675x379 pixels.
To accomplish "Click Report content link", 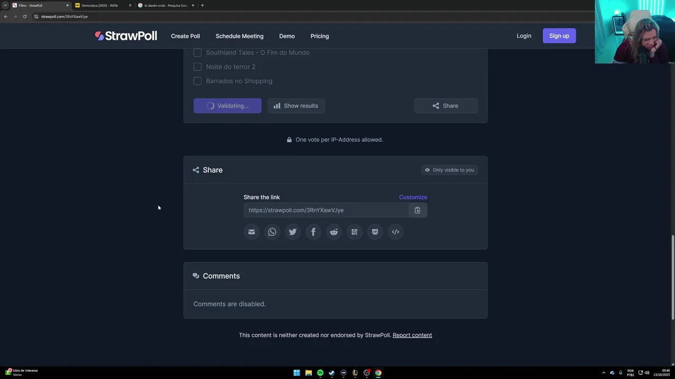I will 412,335.
